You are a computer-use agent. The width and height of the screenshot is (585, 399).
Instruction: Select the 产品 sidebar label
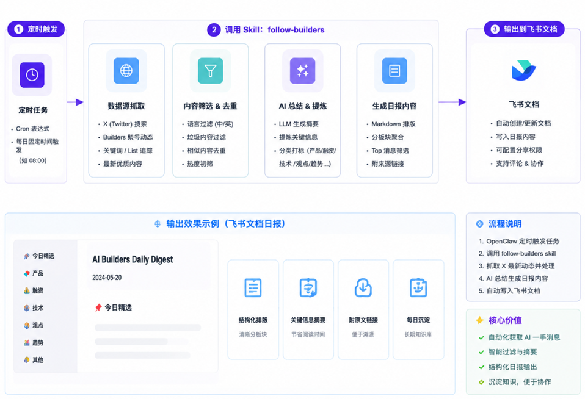(x=38, y=273)
